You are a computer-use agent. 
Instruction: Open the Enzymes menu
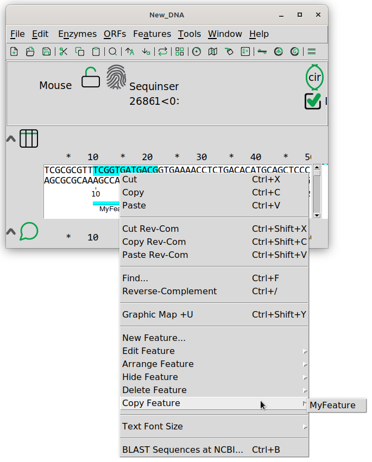coord(77,34)
